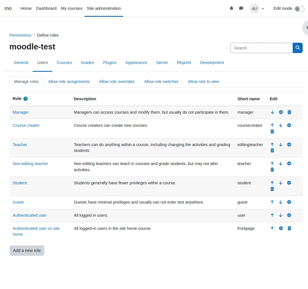
Task: Expand the user menu dropdown
Action: tap(257, 8)
